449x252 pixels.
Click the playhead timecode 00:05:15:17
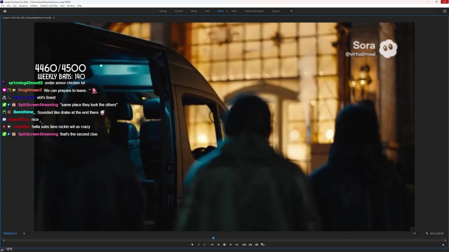pyautogui.click(x=11, y=233)
